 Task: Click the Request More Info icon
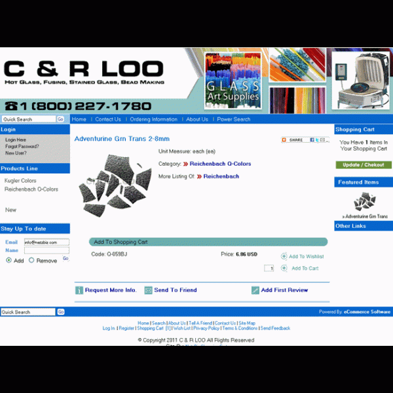coord(79,290)
